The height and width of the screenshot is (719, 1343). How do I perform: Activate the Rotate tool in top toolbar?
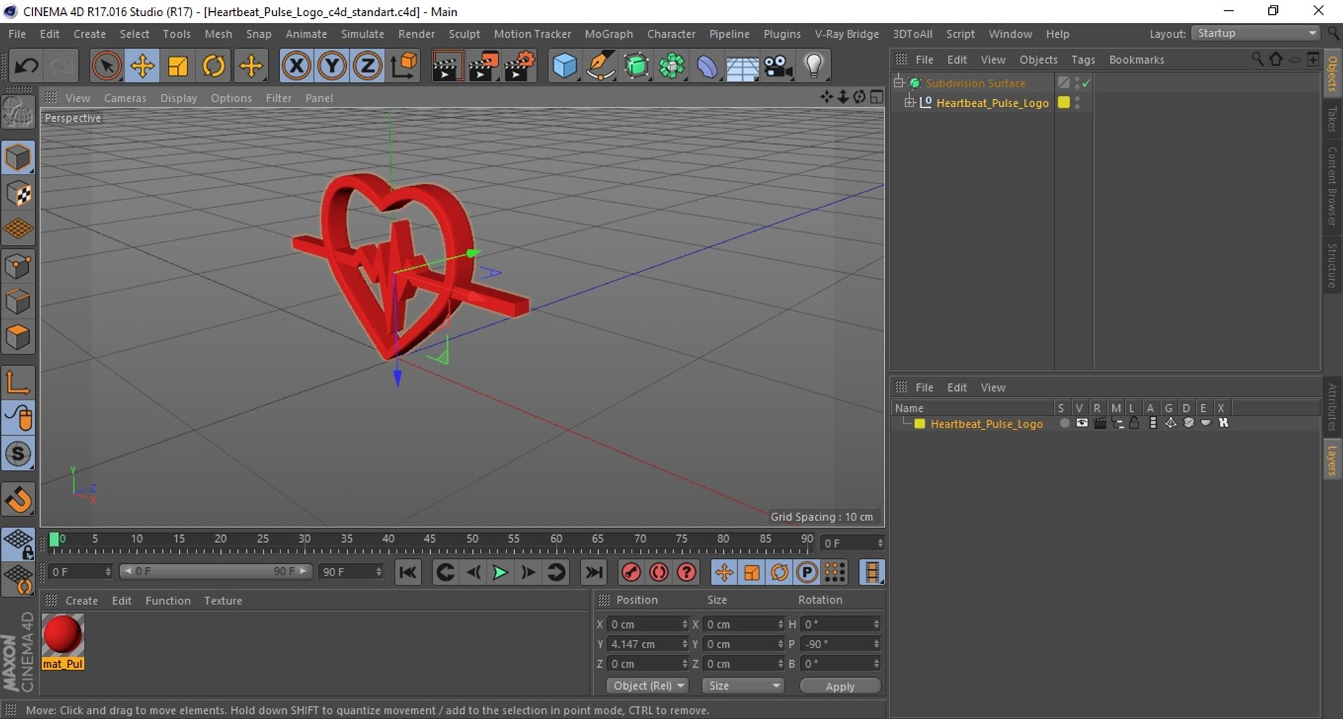tap(214, 66)
